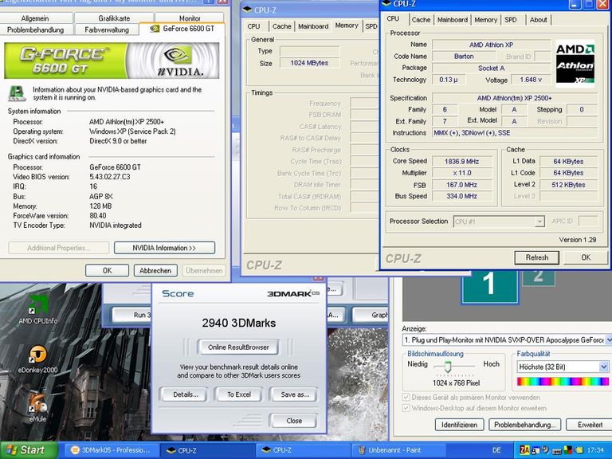Open the Cache tab in front CPU-Z
The image size is (612, 459).
421,19
